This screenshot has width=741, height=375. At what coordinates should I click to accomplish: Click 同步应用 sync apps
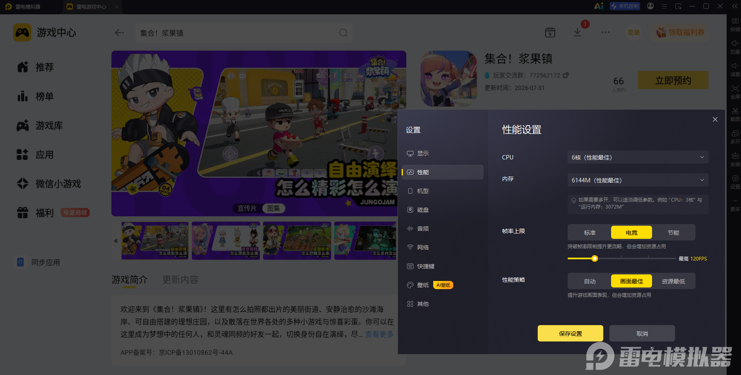[38, 262]
